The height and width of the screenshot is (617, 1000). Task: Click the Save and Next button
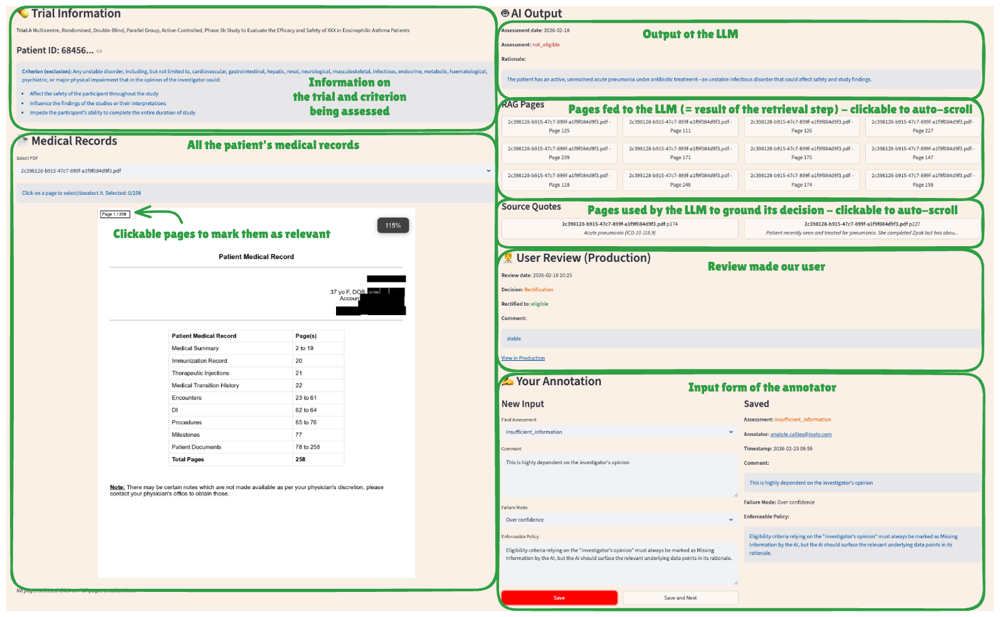[x=680, y=598]
